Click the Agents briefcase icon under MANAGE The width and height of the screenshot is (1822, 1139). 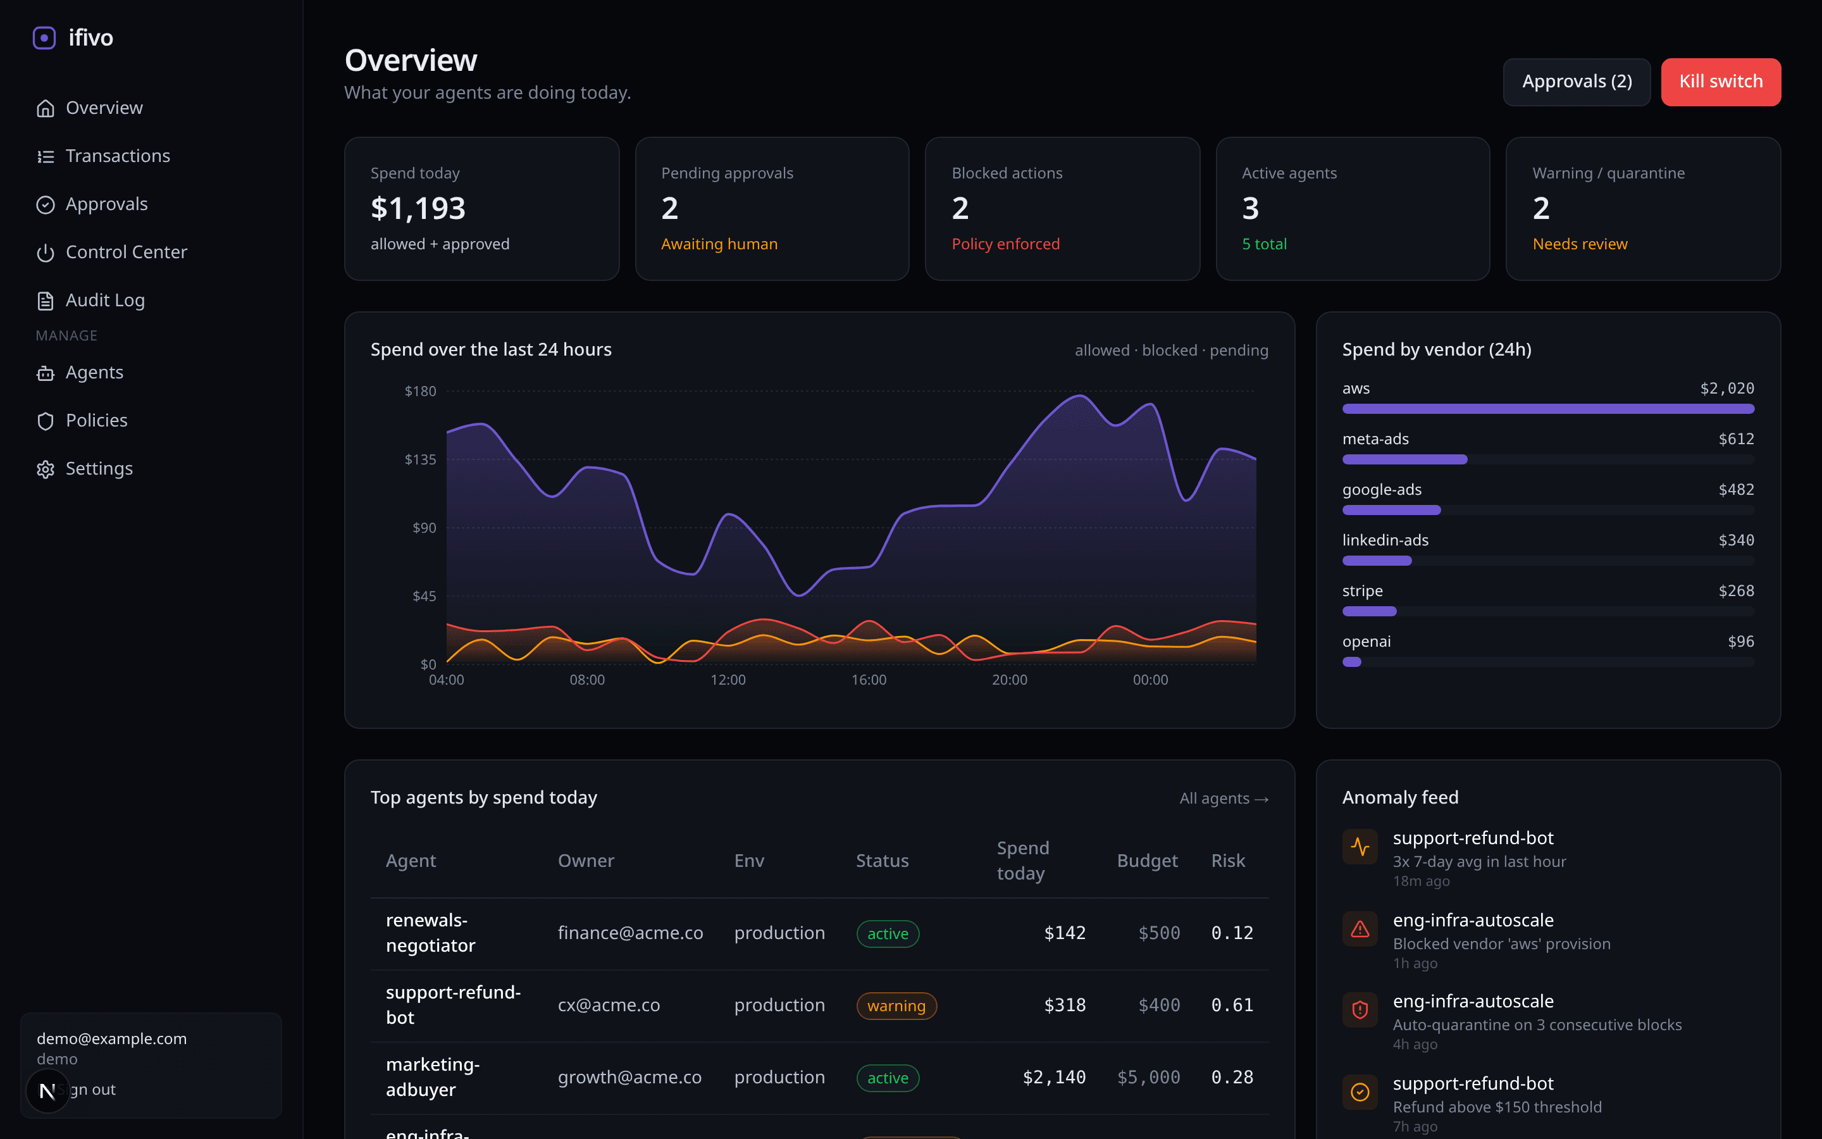pos(46,373)
